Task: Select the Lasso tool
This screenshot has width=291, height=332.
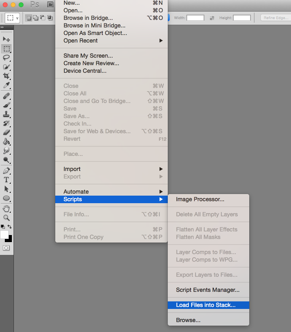Action: pos(6,58)
